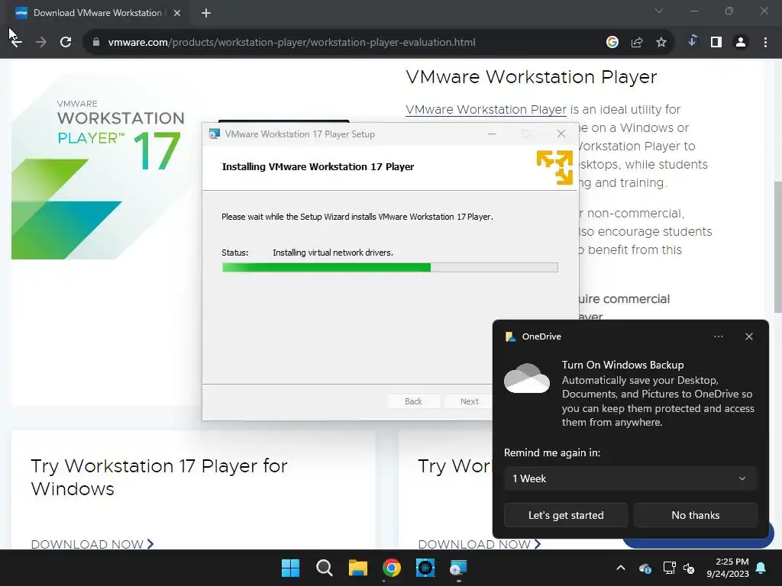Open the atom-like app in taskbar

tap(425, 568)
